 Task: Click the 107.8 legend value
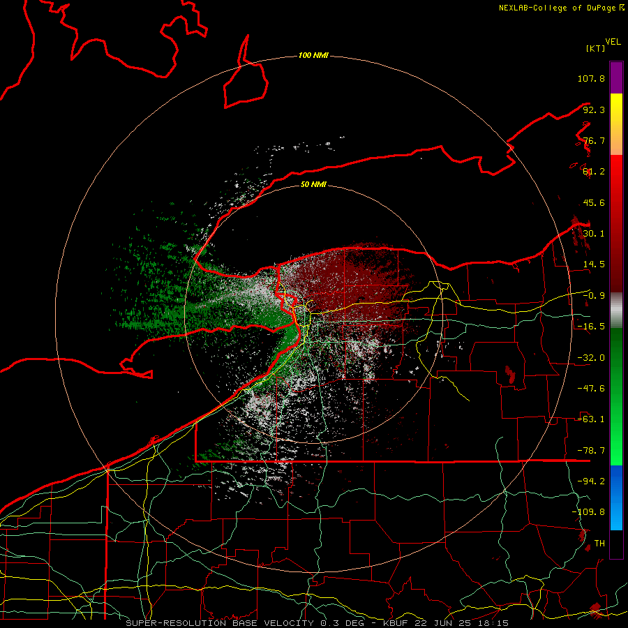tap(591, 78)
